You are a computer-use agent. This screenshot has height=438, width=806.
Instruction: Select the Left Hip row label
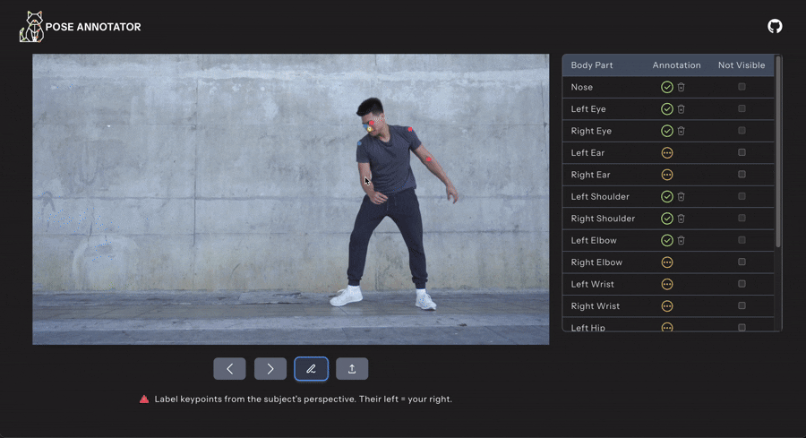click(x=588, y=328)
